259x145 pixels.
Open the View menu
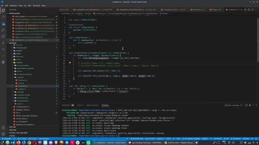tap(21, 6)
